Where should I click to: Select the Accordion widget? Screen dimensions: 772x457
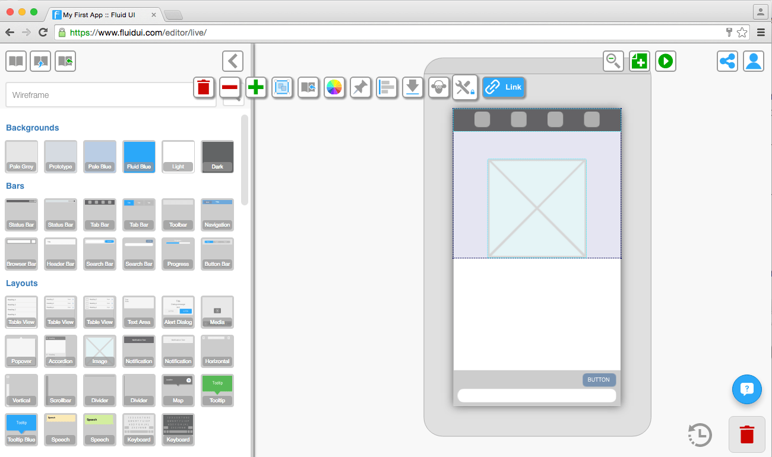(x=61, y=351)
